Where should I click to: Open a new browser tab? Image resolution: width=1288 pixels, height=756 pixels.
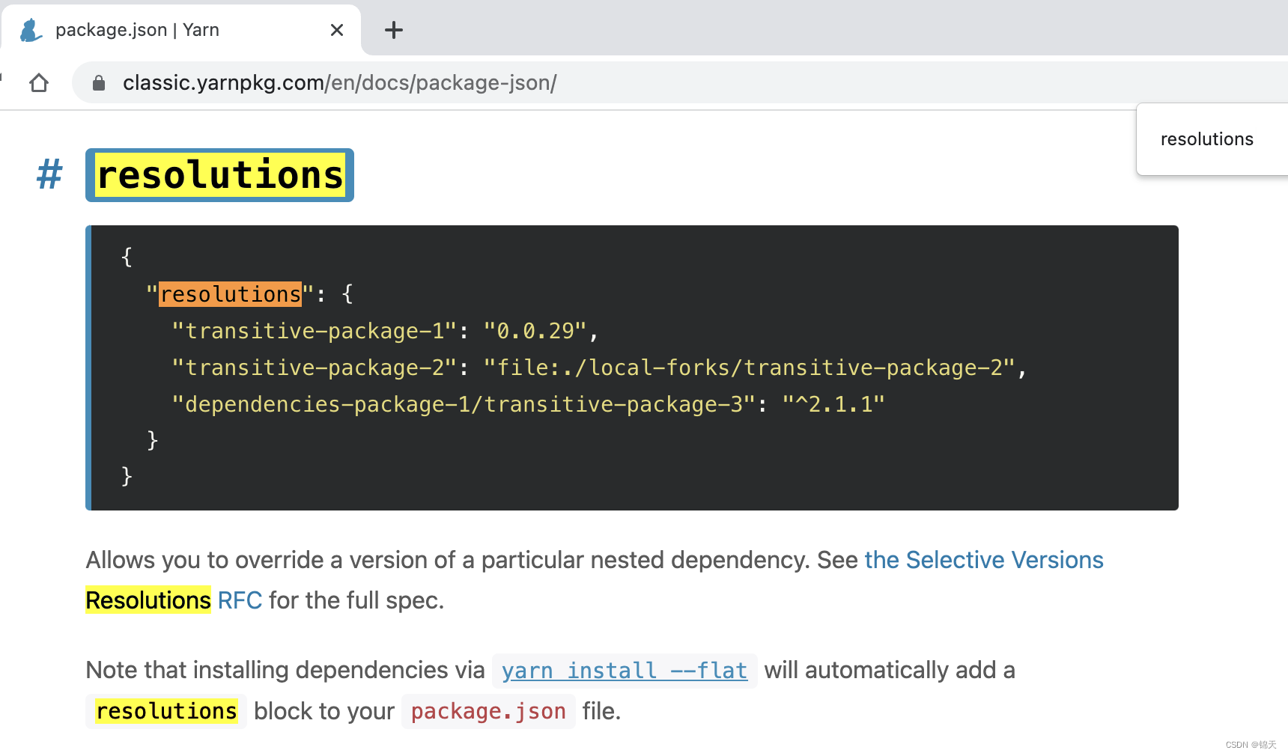click(x=393, y=30)
